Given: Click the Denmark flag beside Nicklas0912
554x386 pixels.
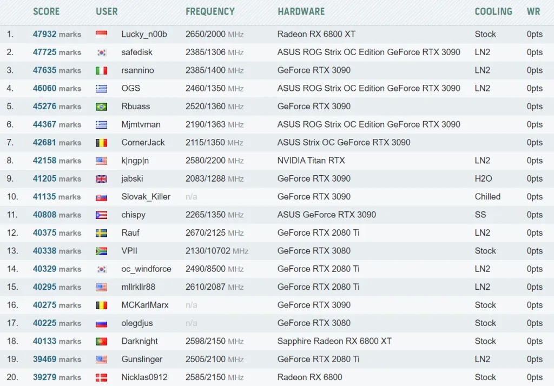Looking at the screenshot, I should (101, 377).
